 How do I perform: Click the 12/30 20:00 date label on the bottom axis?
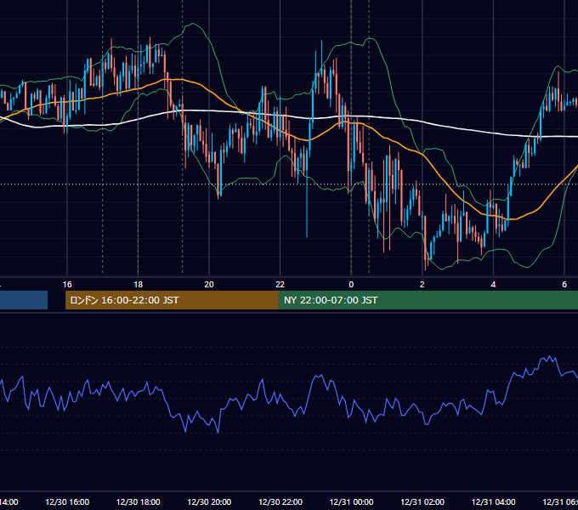209,502
